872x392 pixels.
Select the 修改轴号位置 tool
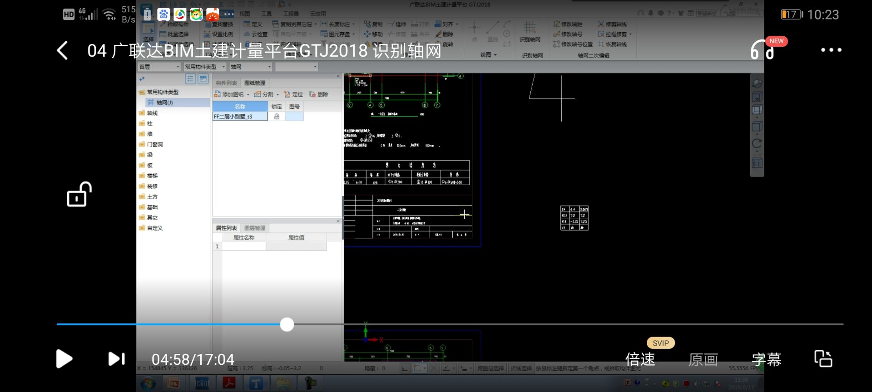(x=573, y=44)
